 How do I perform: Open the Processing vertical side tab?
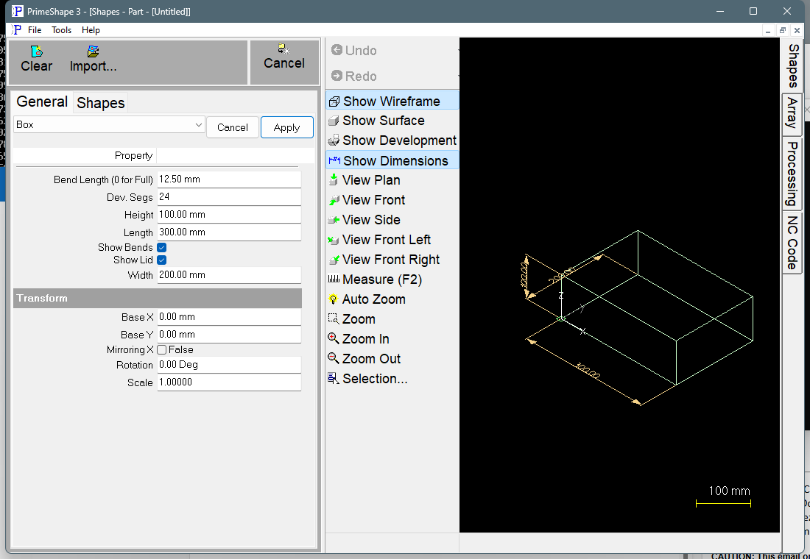tap(792, 174)
